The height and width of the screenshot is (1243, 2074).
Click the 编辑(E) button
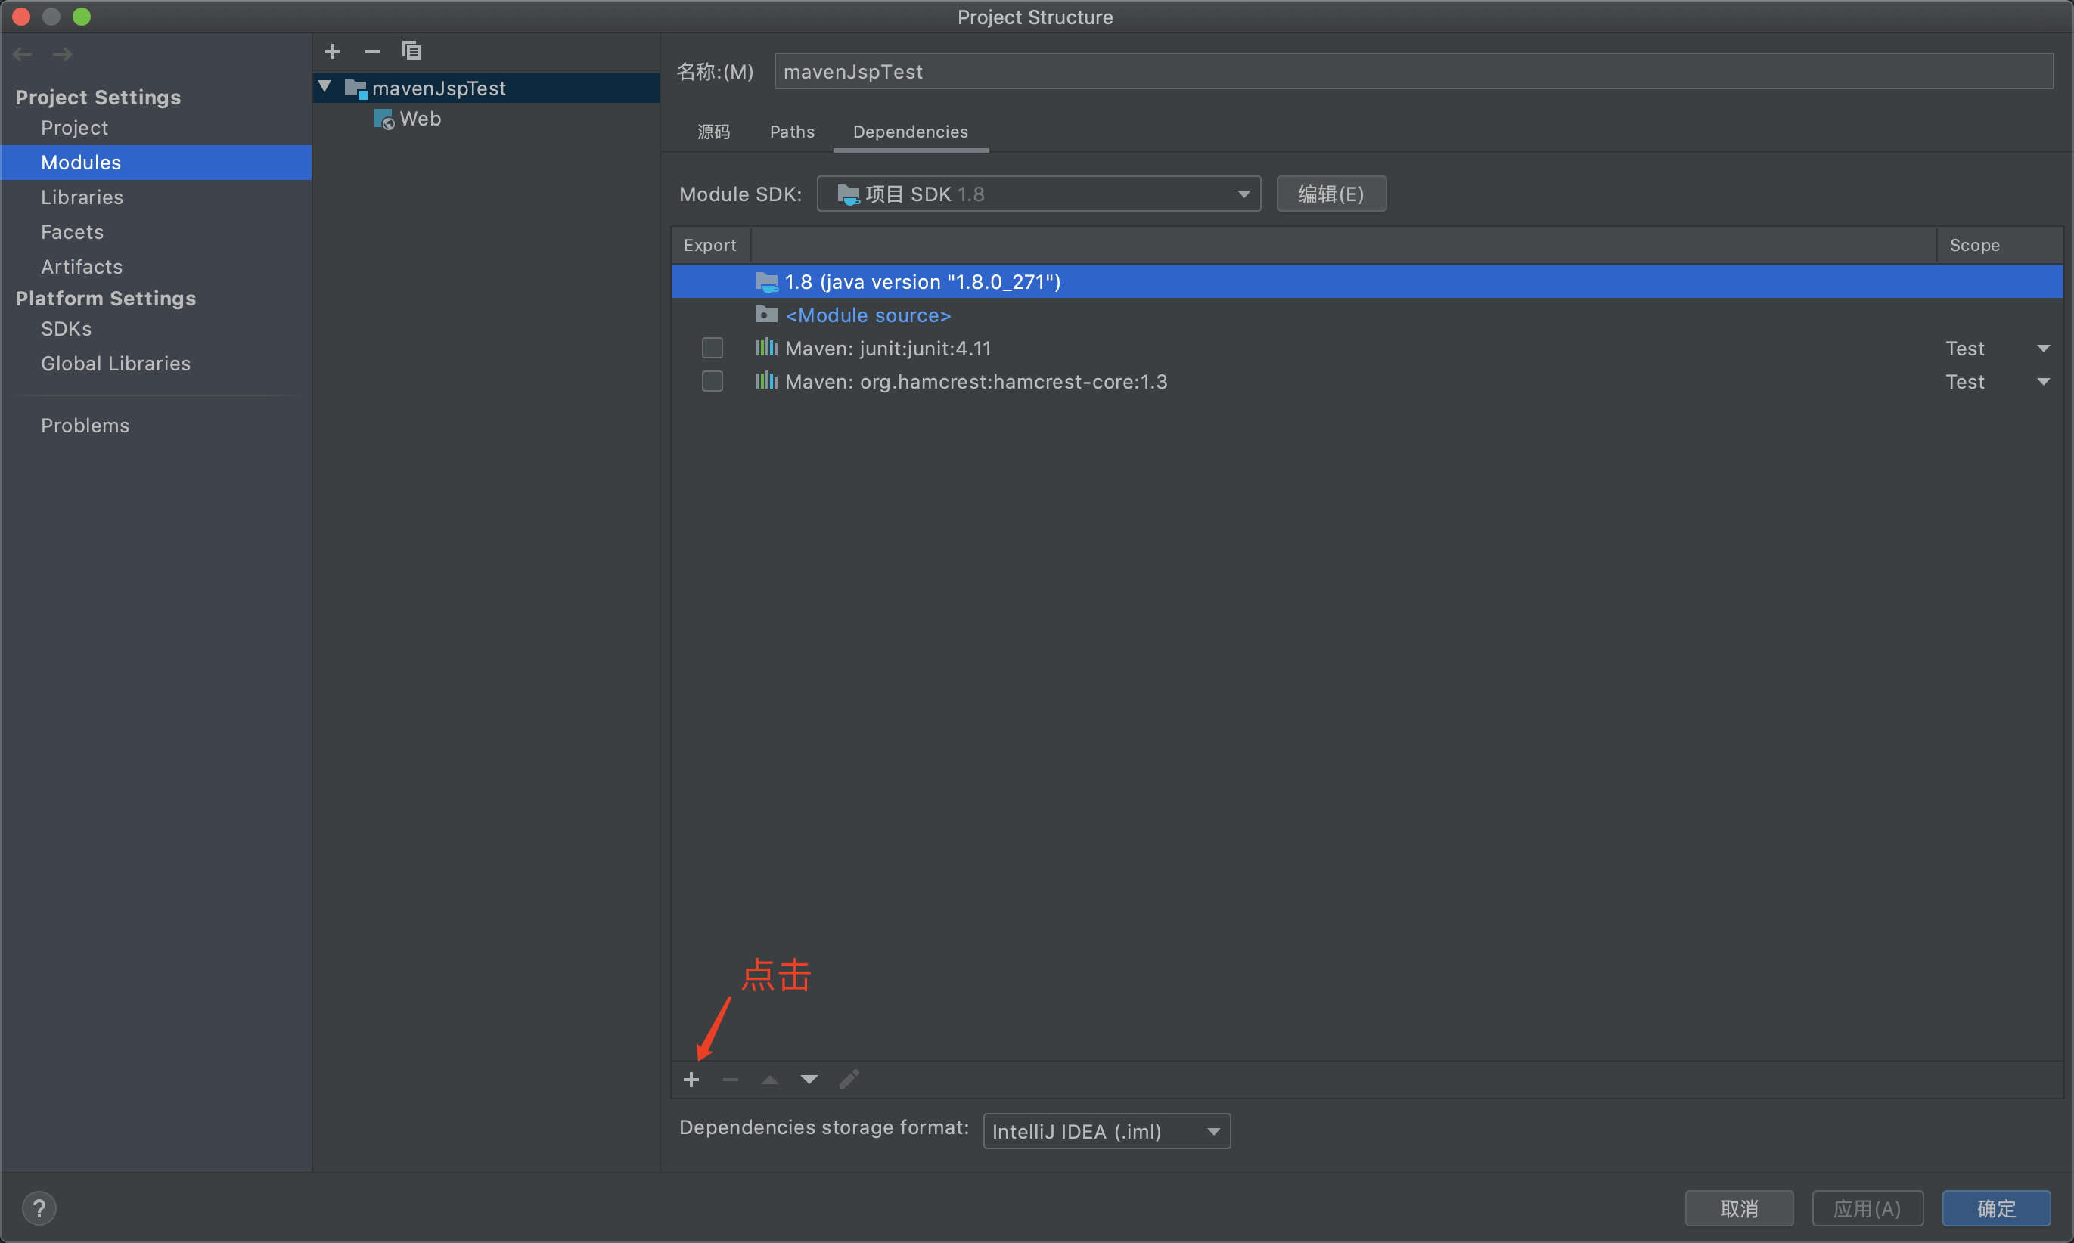click(x=1330, y=194)
